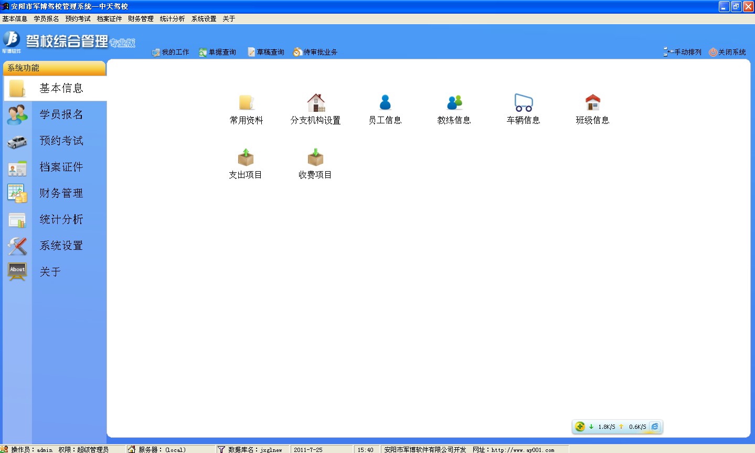The height and width of the screenshot is (453, 755).
Task: Open the 学员报名 menu
Action: point(46,18)
